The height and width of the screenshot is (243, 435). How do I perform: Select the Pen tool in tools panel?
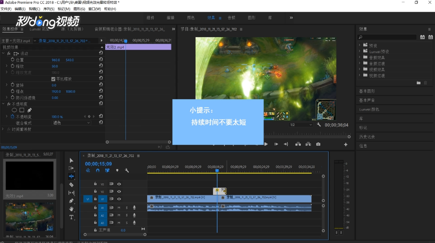(x=71, y=201)
